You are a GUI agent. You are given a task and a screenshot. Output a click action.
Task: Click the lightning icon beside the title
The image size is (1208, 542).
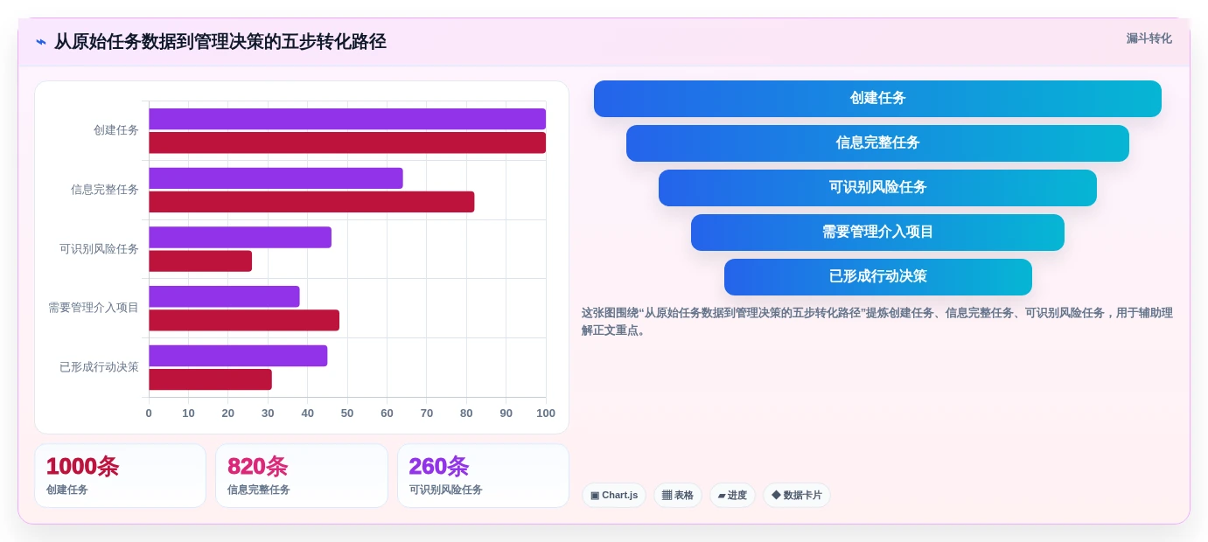pyautogui.click(x=41, y=42)
